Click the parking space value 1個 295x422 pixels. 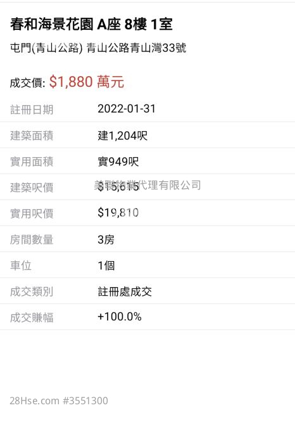tap(106, 265)
